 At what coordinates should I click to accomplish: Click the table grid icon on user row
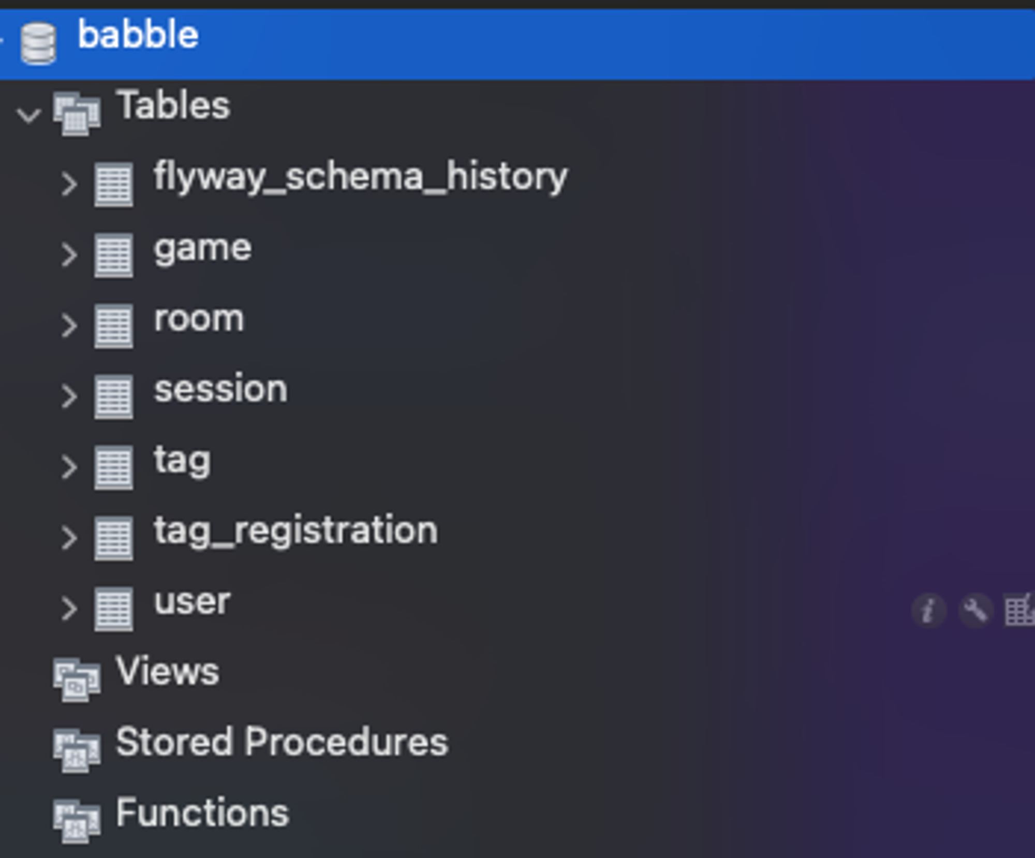tap(1019, 611)
